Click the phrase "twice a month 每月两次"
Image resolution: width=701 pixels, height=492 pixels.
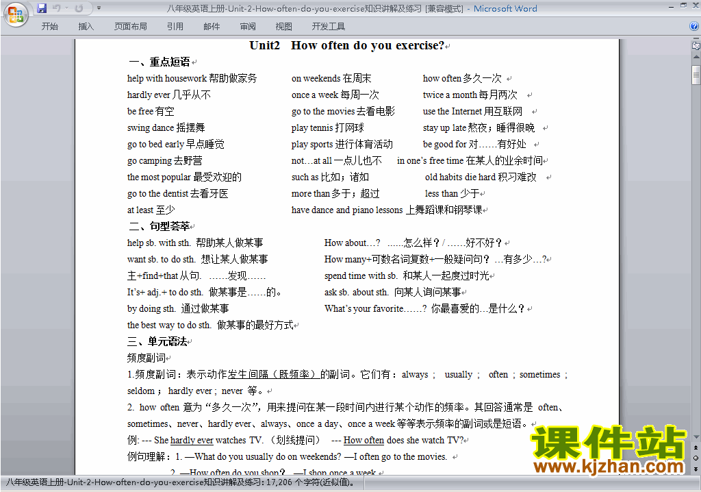pos(470,95)
